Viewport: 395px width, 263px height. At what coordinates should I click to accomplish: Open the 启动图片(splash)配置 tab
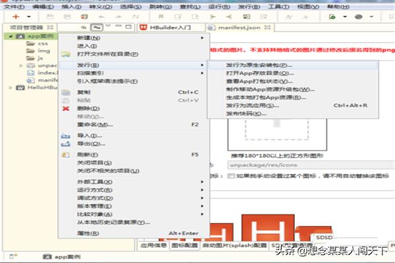tap(235, 245)
